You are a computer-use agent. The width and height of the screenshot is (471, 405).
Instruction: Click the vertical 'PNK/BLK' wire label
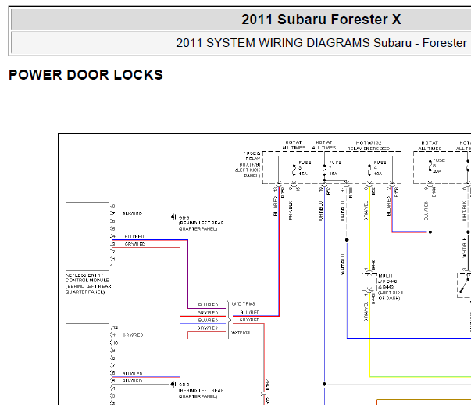(x=291, y=210)
